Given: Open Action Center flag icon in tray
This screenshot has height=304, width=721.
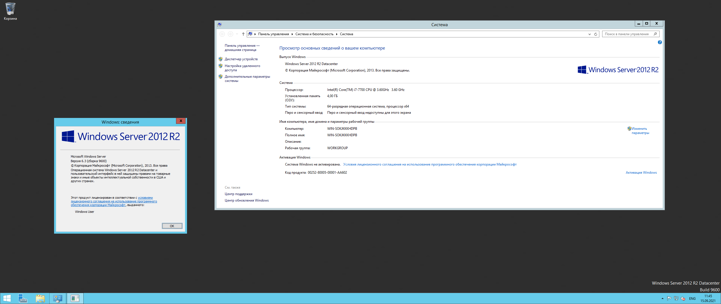Looking at the screenshot, I should [669, 298].
